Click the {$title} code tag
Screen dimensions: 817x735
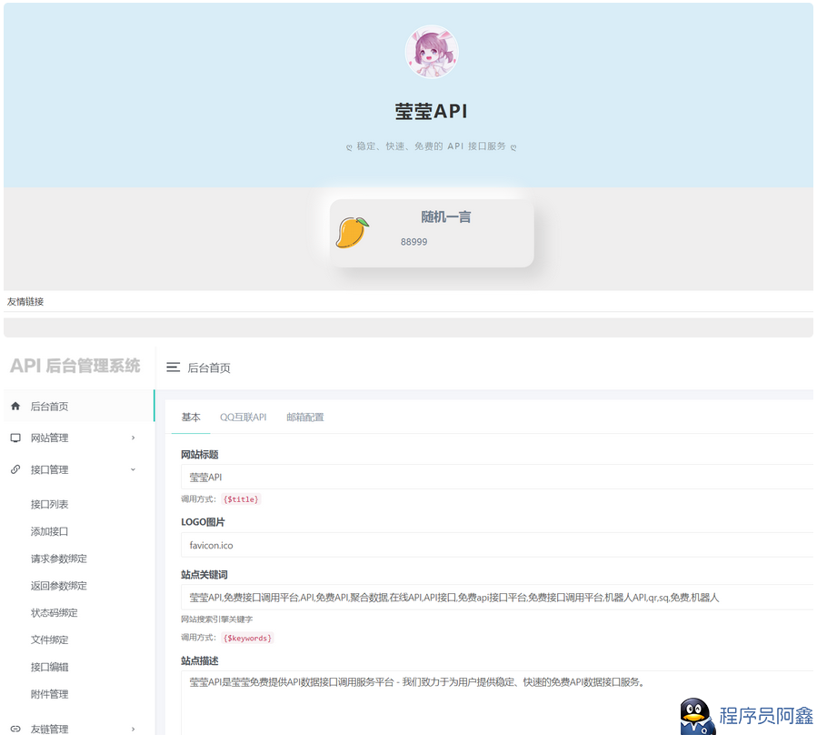point(241,499)
